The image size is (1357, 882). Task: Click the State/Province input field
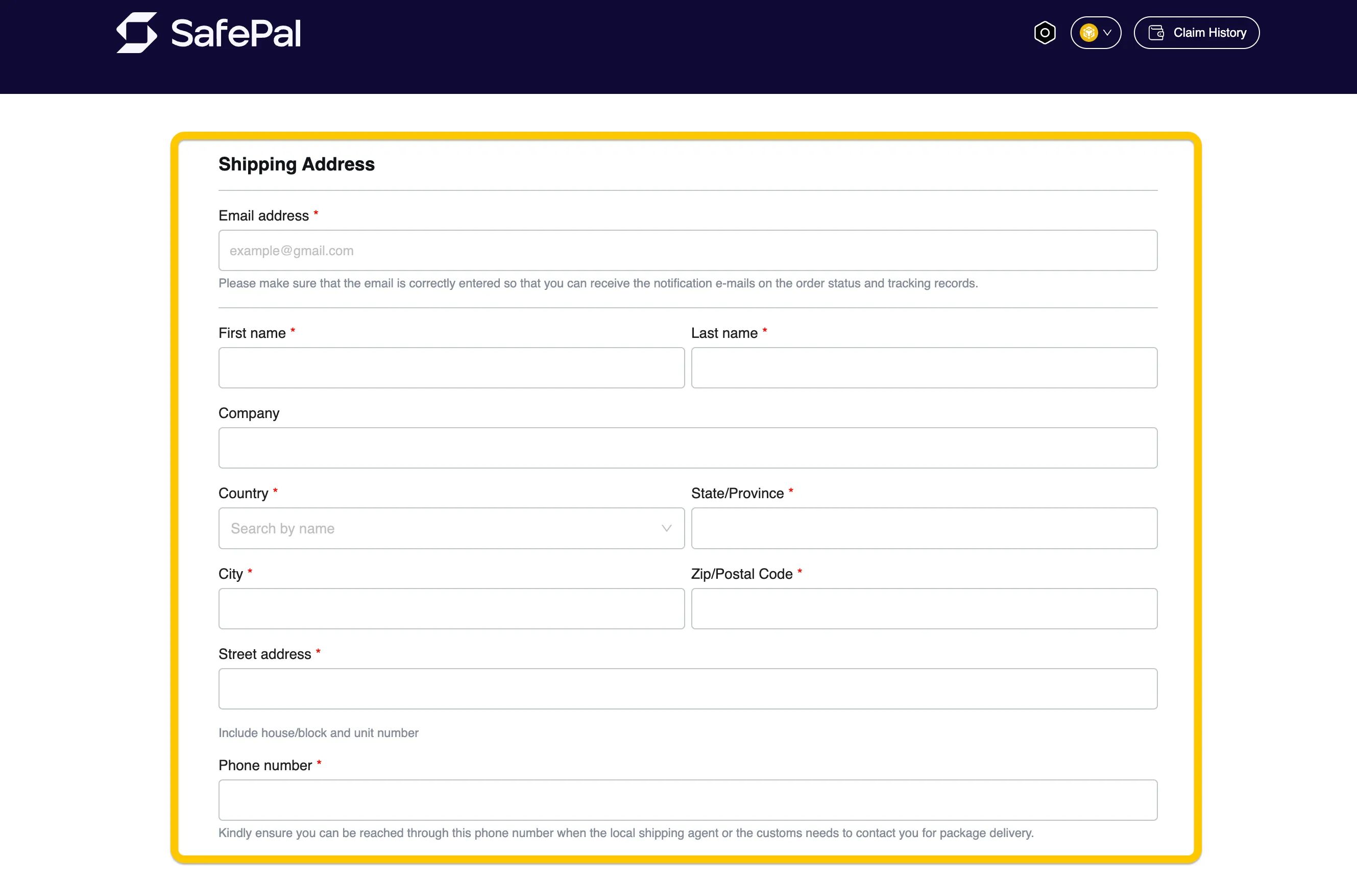tap(924, 528)
